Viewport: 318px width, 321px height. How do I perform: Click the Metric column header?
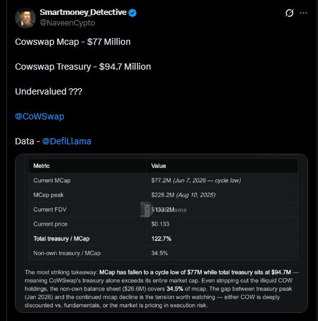42,166
